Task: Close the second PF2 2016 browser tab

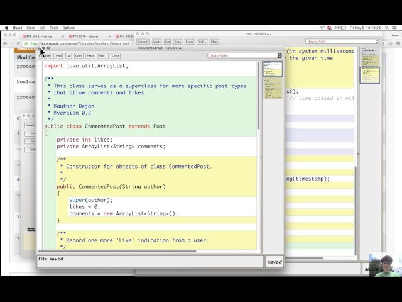Action: 110,36
